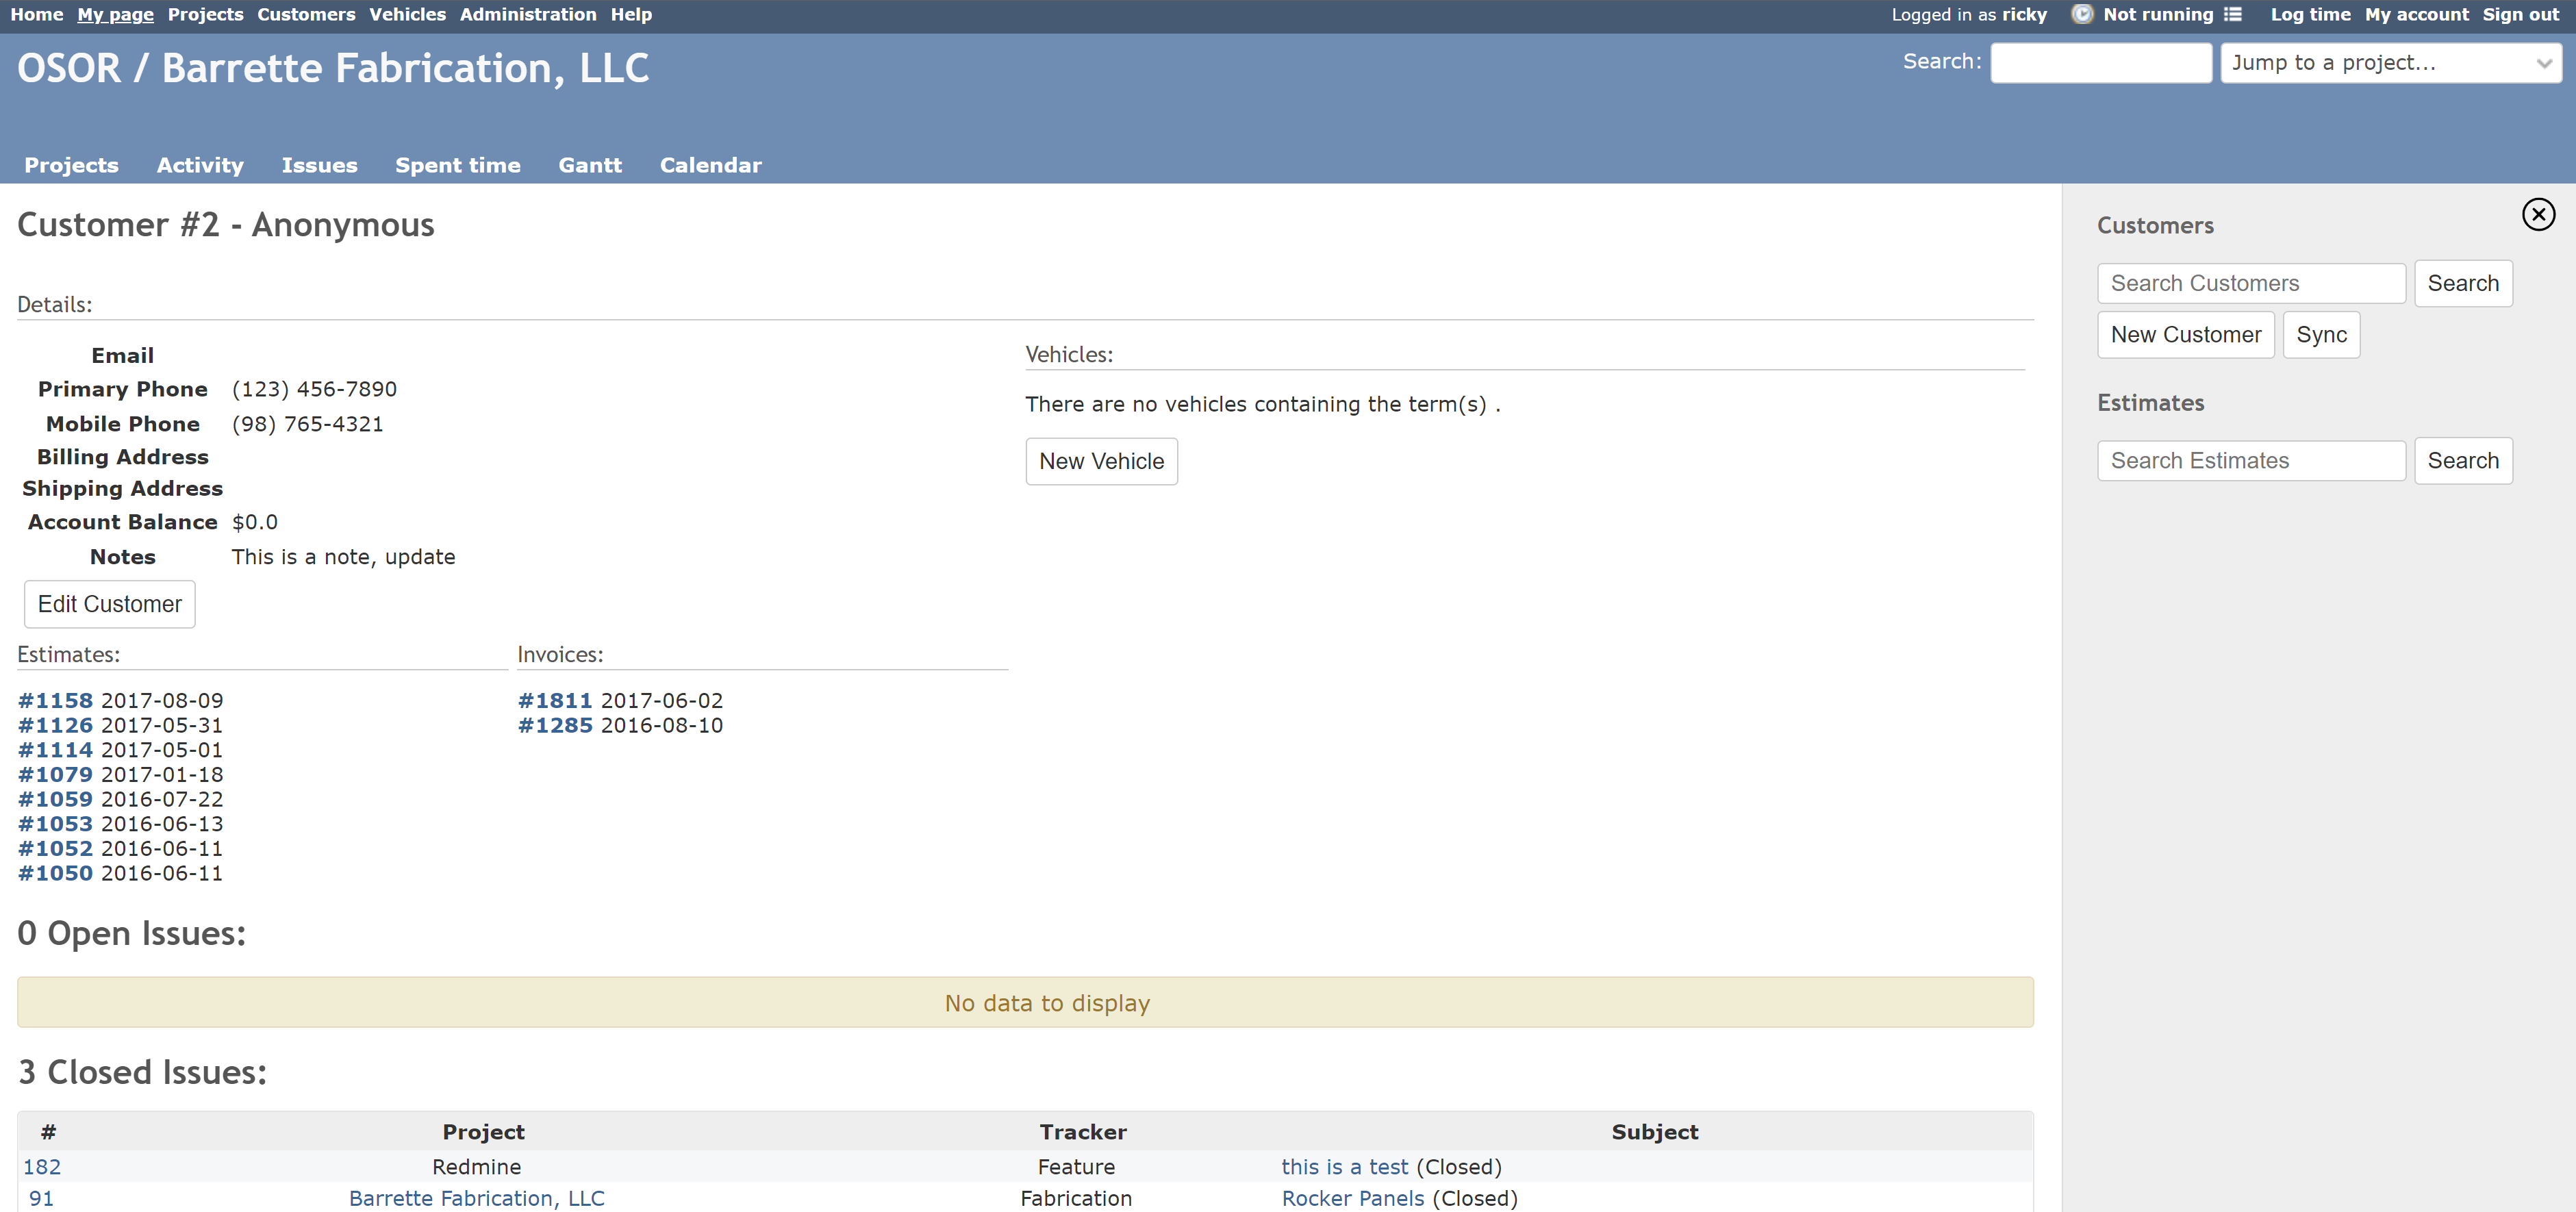
Task: Click the timer clock icon
Action: coord(2082,14)
